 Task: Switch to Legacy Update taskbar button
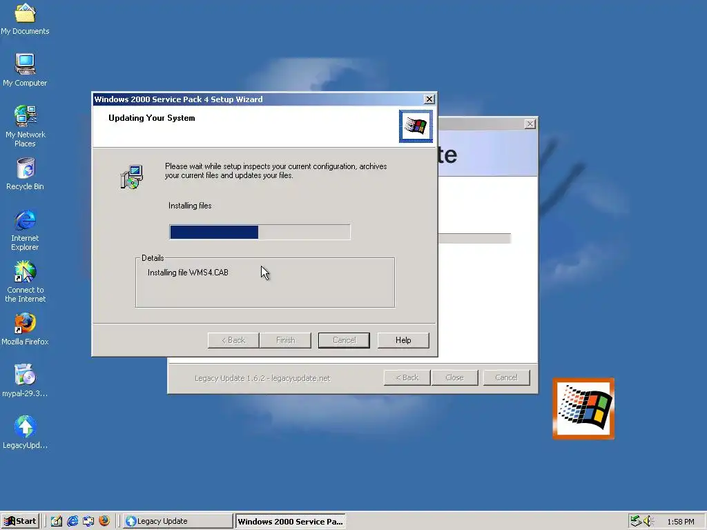pyautogui.click(x=177, y=521)
